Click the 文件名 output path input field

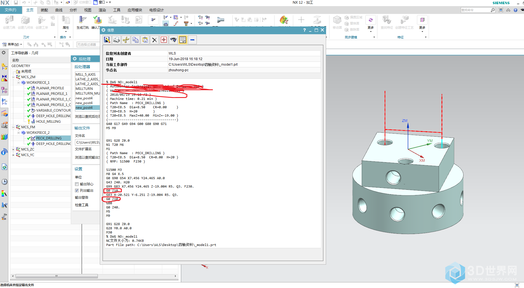coord(88,142)
